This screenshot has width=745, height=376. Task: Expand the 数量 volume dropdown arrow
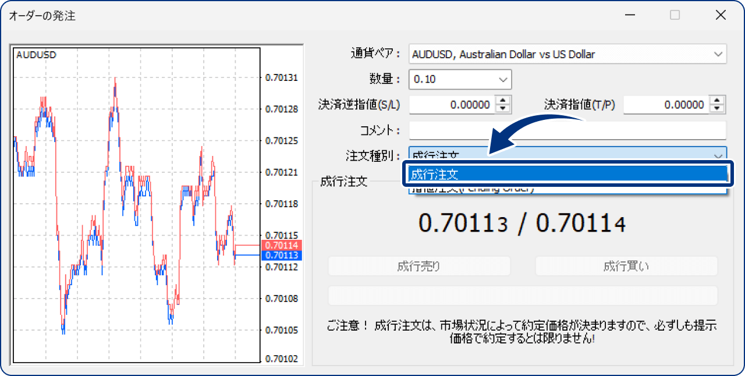click(x=503, y=79)
